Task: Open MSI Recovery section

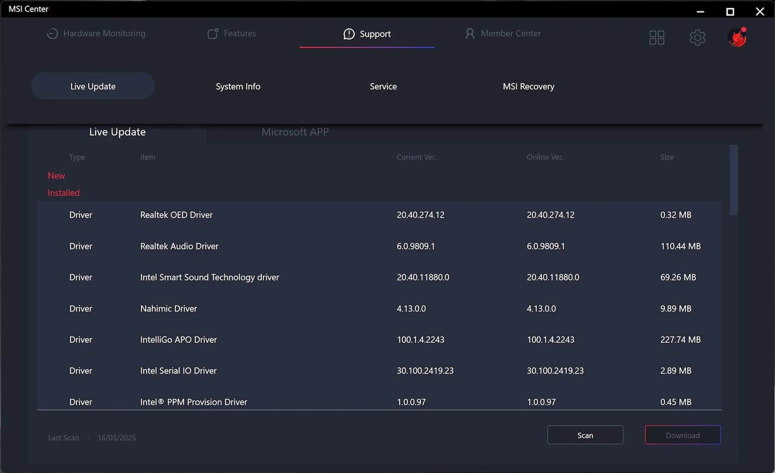Action: pos(528,86)
